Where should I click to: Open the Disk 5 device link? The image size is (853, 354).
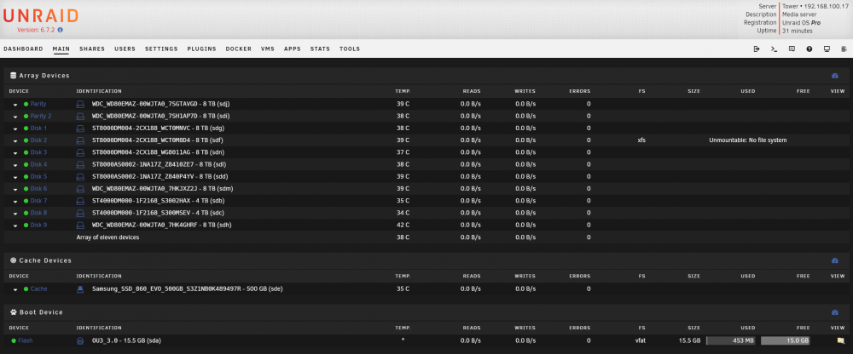(x=38, y=176)
